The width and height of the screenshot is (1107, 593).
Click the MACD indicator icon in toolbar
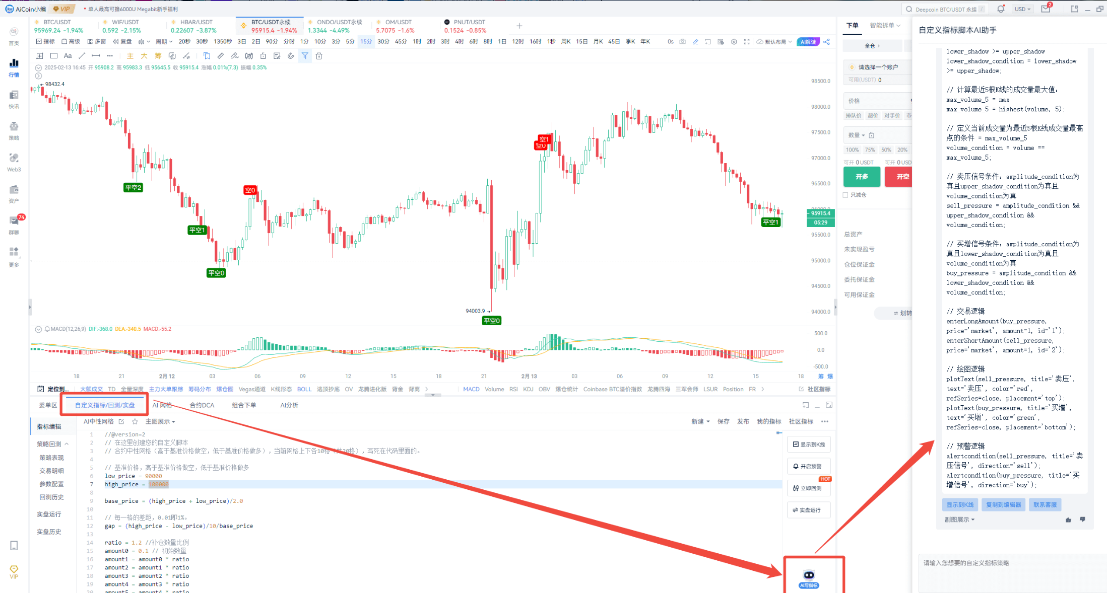pos(469,389)
